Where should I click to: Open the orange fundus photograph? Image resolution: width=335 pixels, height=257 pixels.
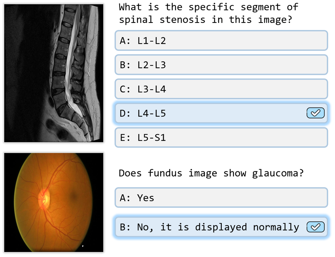click(x=54, y=202)
